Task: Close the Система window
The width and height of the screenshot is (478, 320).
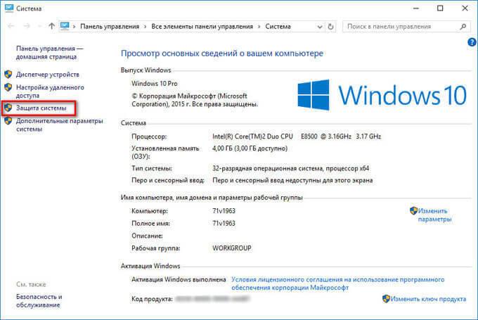Action: (x=465, y=8)
